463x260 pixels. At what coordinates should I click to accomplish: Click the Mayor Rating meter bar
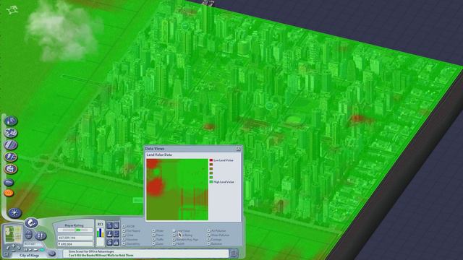click(x=75, y=230)
